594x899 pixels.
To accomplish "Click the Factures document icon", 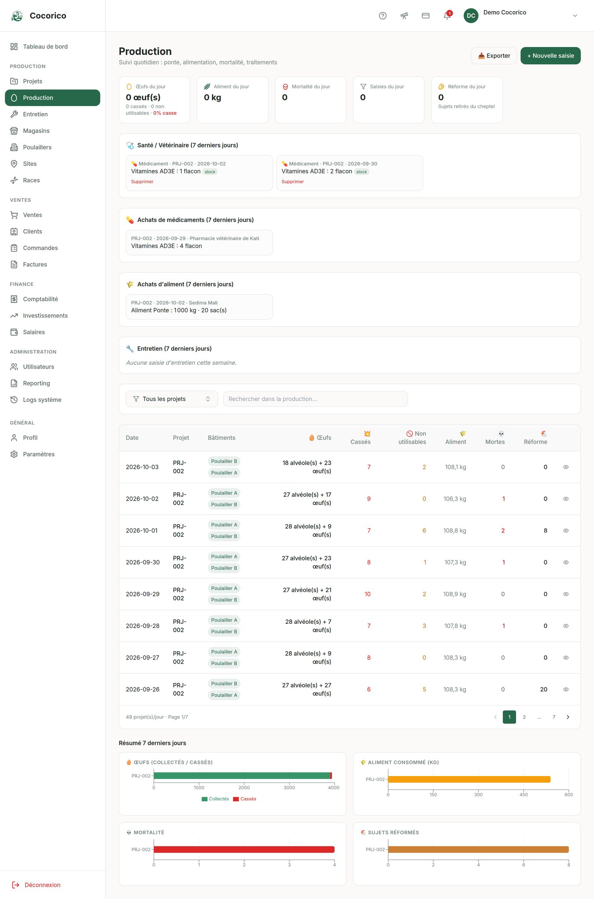I will 14,264.
